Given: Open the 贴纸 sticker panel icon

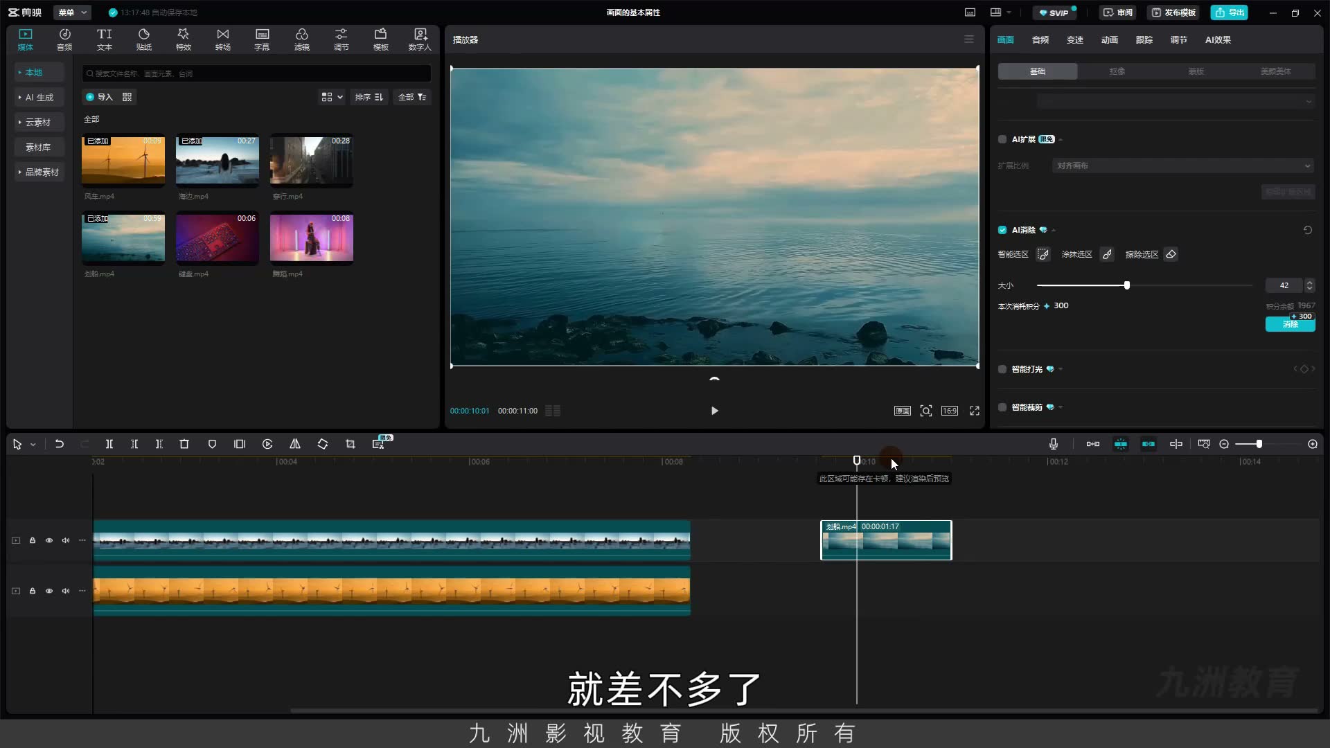Looking at the screenshot, I should point(144,39).
